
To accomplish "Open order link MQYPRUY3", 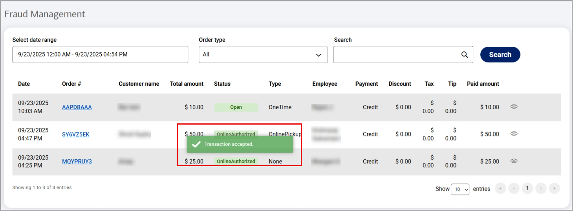I will pyautogui.click(x=77, y=162).
